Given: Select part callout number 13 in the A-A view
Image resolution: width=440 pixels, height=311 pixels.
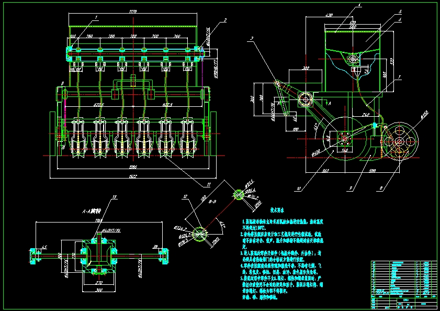Looking at the screenshot, I should point(114,197).
